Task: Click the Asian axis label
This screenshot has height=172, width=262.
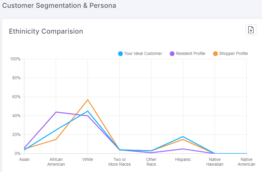Action: click(24, 159)
